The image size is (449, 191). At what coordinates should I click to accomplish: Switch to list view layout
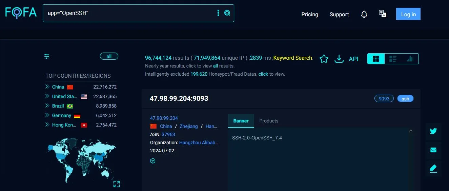coord(393,59)
